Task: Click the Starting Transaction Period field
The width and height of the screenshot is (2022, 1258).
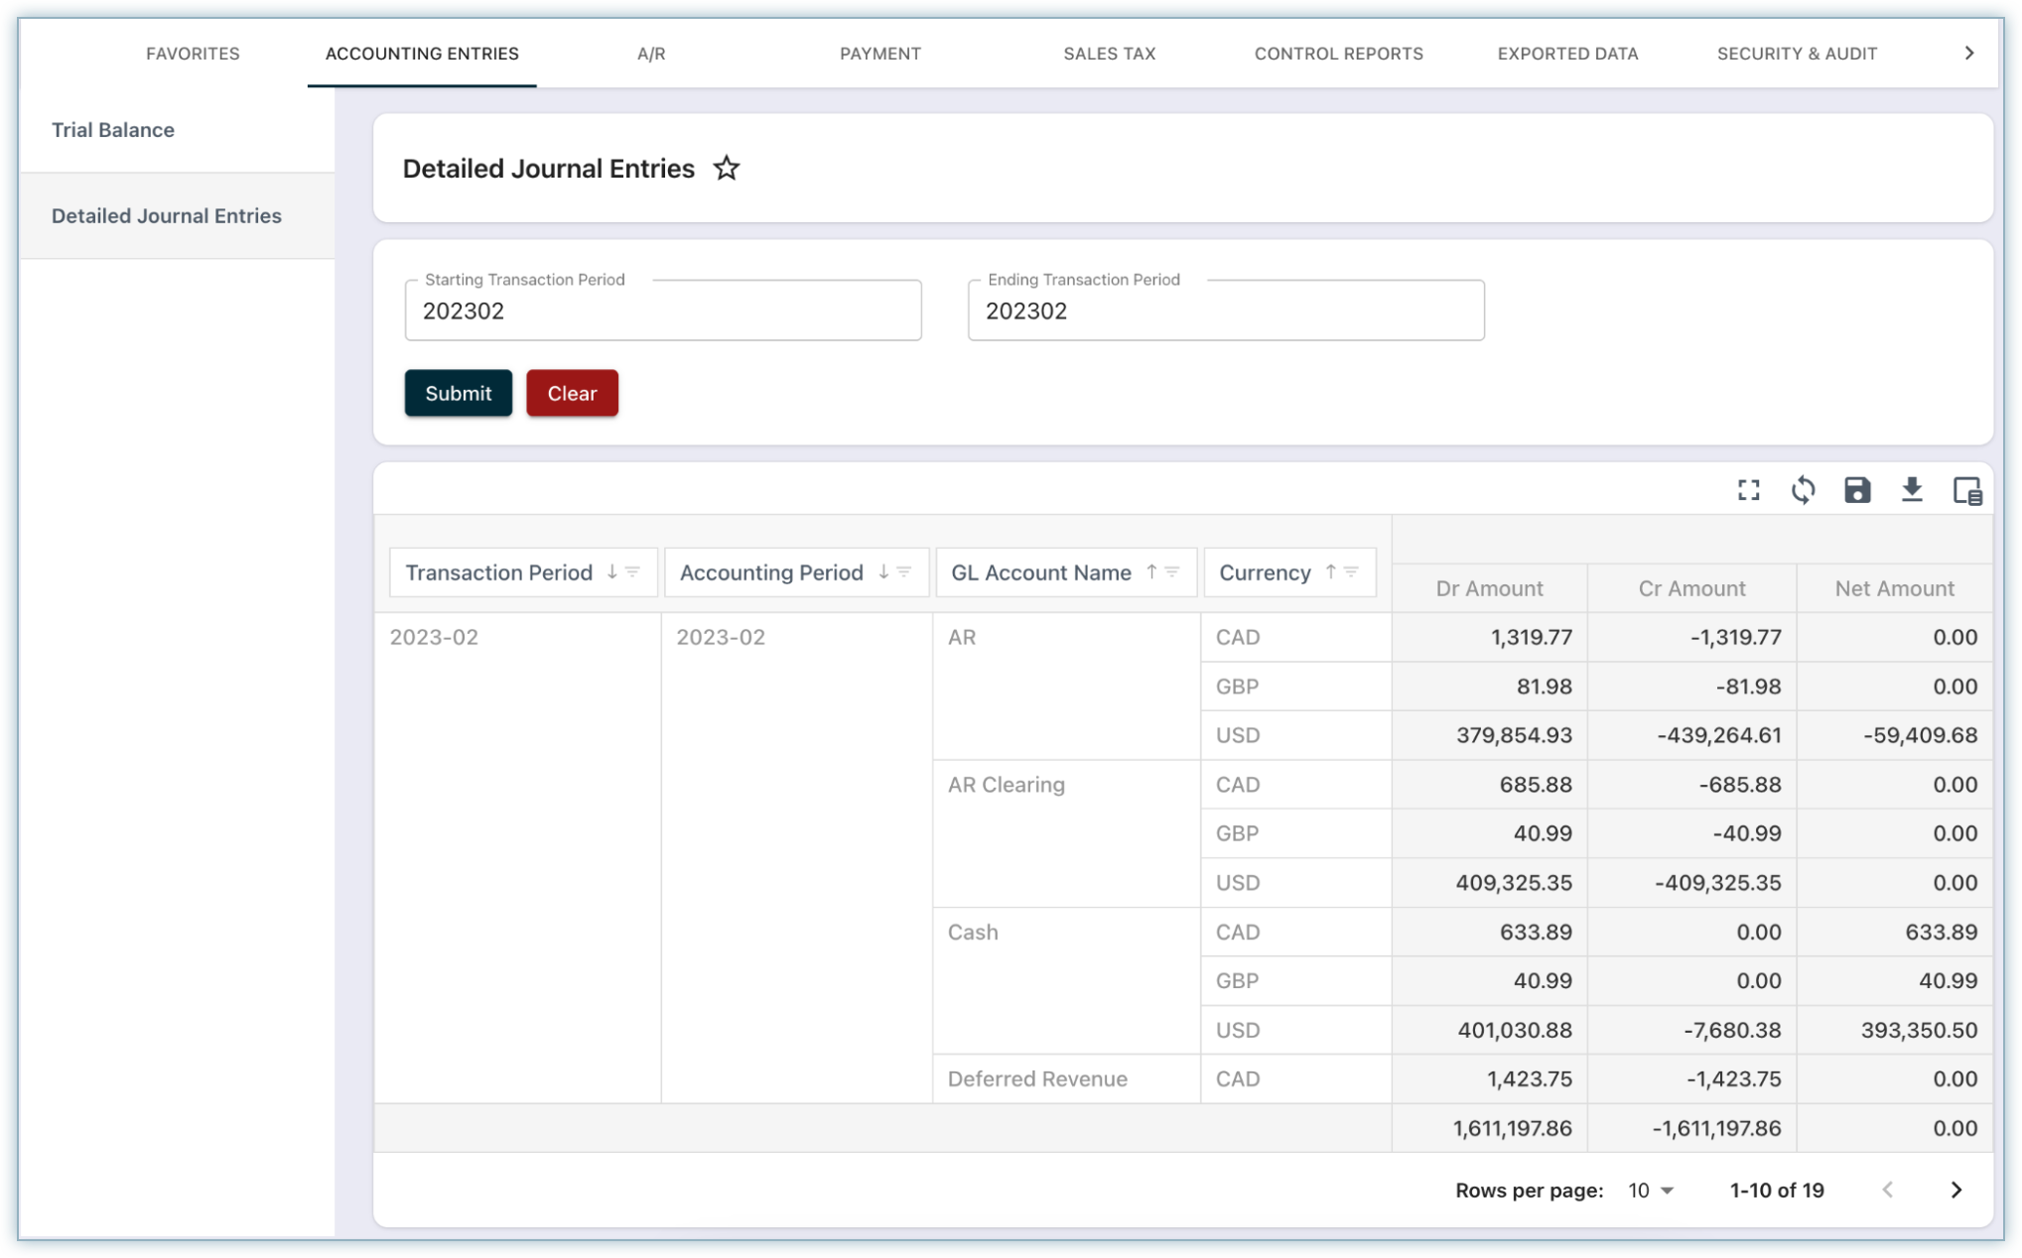Action: coord(662,312)
